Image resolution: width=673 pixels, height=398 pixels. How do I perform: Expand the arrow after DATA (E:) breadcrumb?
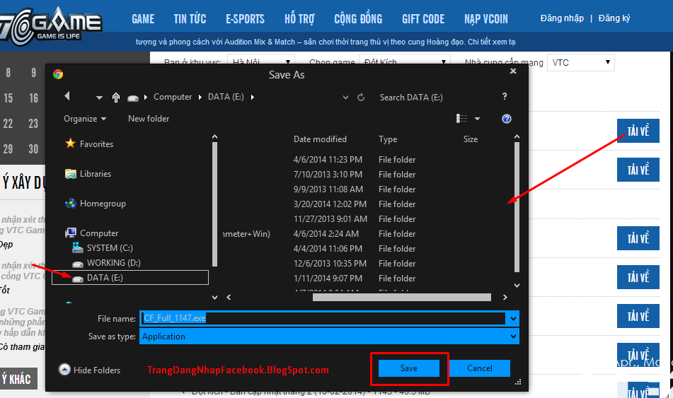[x=253, y=98]
